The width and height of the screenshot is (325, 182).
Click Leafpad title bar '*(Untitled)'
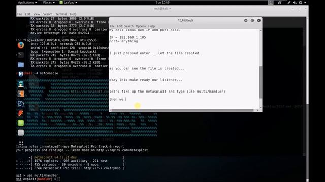pos(185,20)
